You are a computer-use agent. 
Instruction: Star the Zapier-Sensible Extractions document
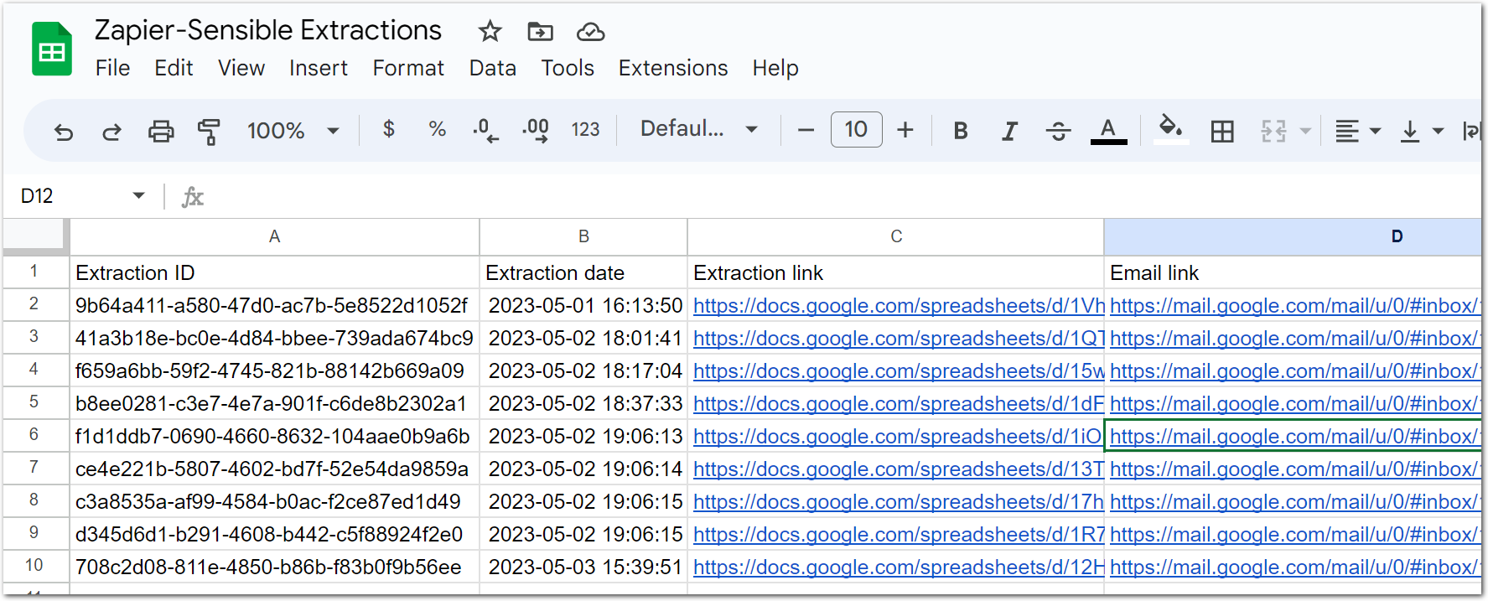click(490, 32)
